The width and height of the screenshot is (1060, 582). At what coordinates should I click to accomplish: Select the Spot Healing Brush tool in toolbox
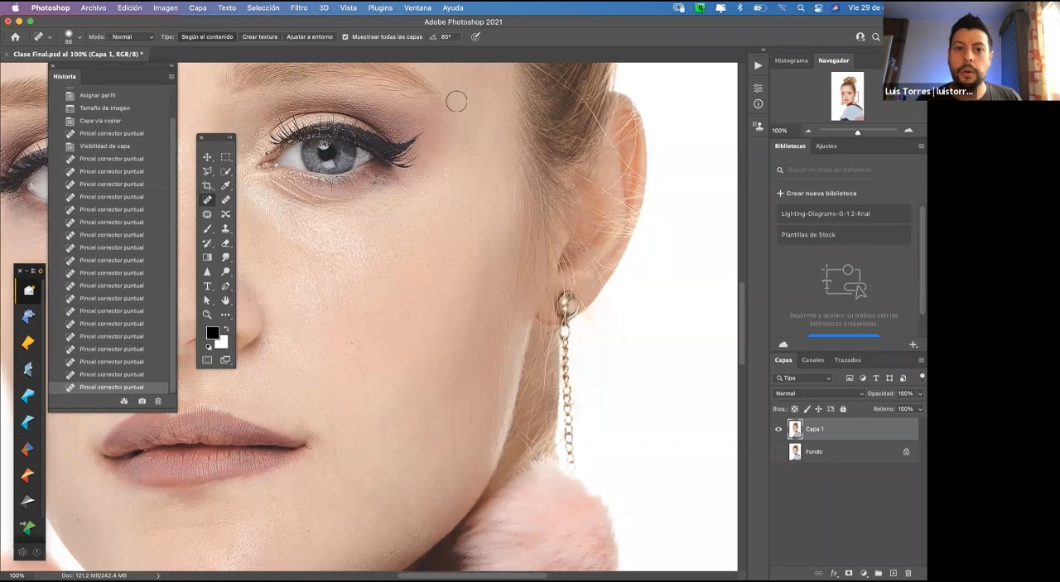tap(207, 200)
